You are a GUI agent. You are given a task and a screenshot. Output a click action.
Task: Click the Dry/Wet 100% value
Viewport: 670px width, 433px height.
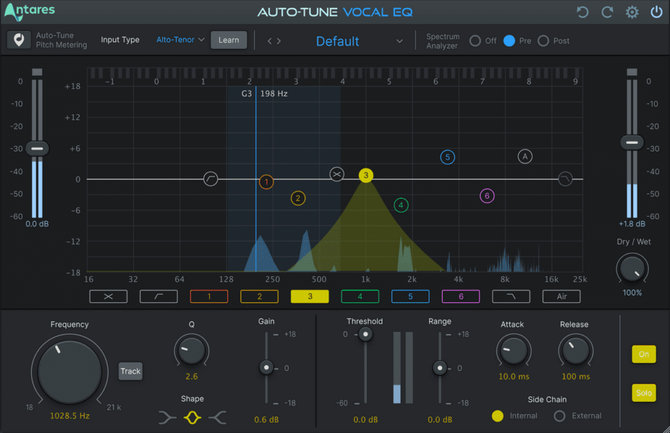click(x=632, y=293)
